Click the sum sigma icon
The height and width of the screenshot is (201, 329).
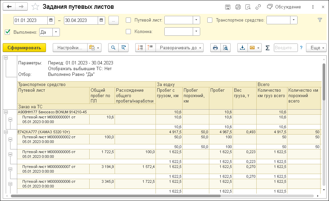[267, 48]
